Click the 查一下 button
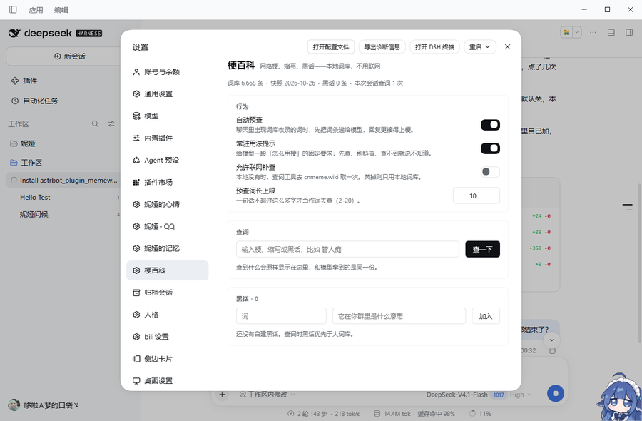 click(x=482, y=249)
